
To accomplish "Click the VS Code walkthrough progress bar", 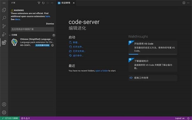I will (x=153, y=54).
